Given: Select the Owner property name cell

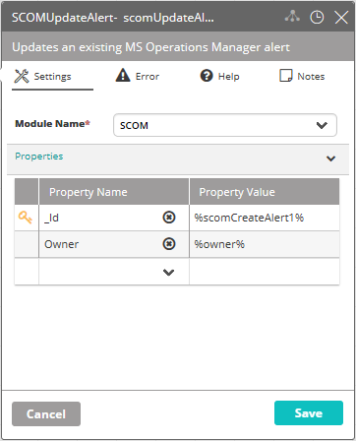Looking at the screenshot, I should [114, 244].
